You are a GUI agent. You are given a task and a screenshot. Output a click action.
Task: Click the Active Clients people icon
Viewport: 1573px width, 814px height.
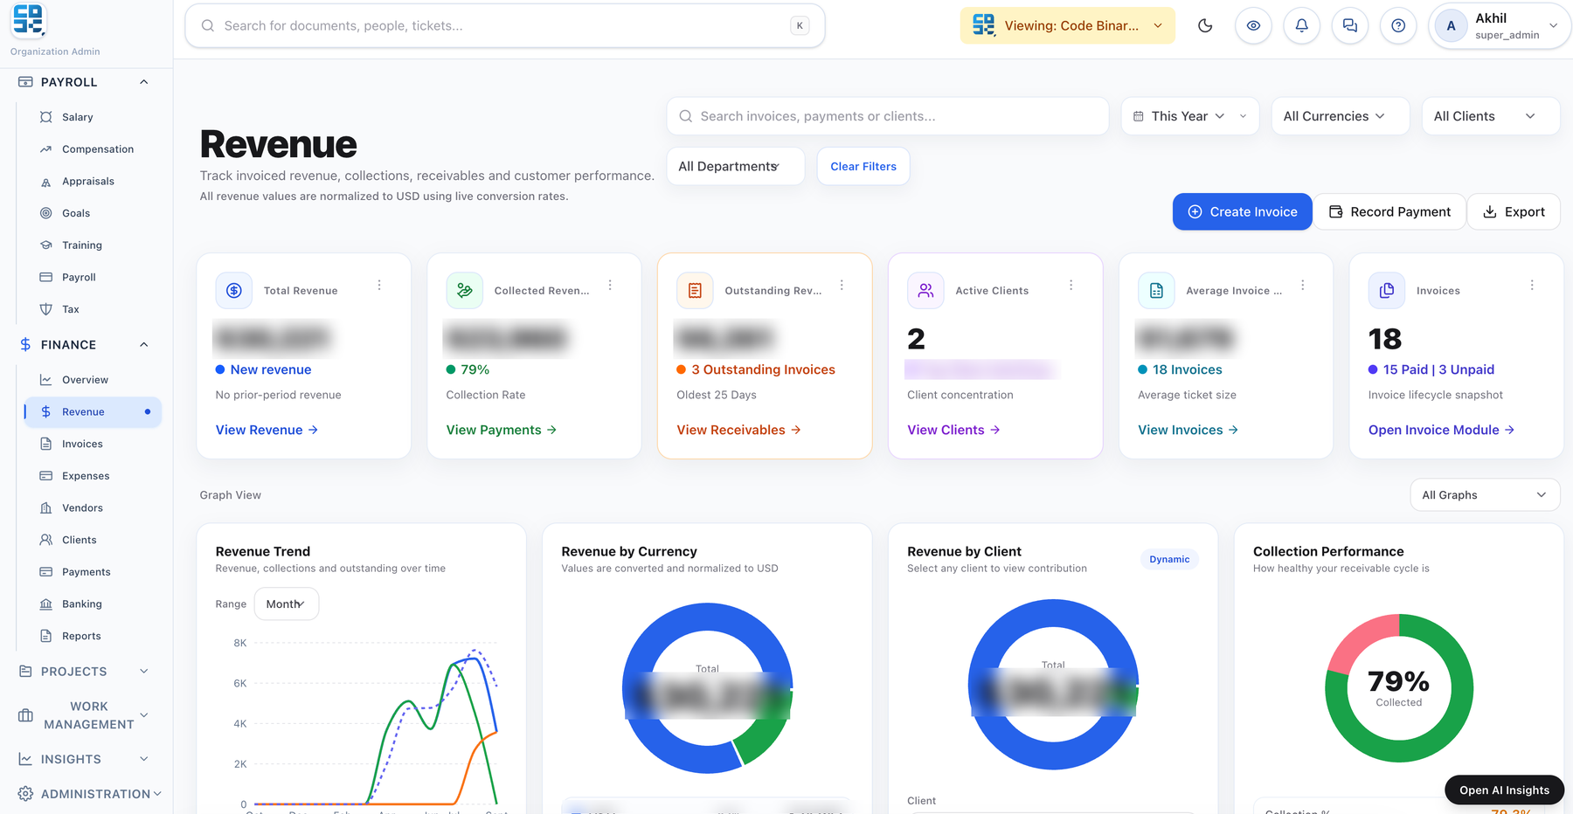pyautogui.click(x=925, y=291)
